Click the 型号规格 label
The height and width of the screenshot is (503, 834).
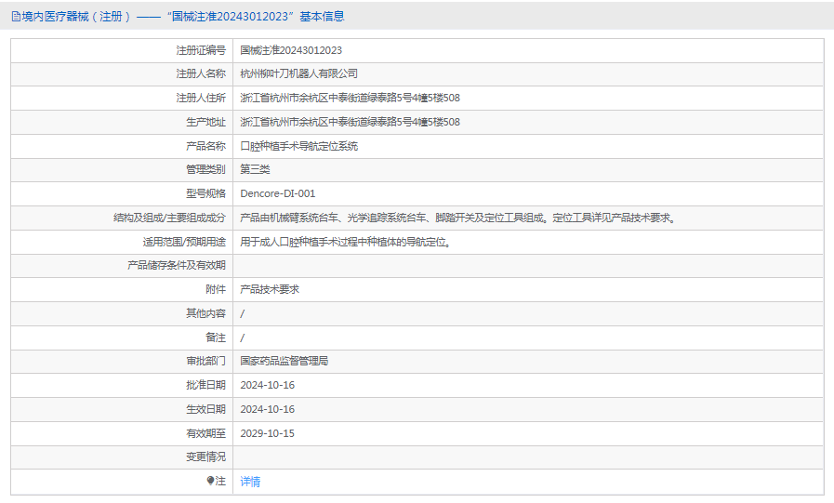click(x=205, y=194)
